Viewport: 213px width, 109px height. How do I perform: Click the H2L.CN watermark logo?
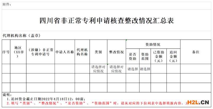(x=198, y=102)
